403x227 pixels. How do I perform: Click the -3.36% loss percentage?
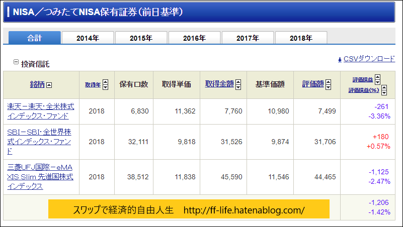coord(379,116)
